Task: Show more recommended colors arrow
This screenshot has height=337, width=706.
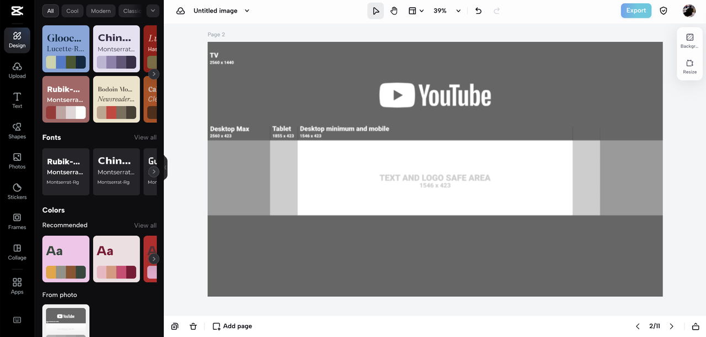Action: pyautogui.click(x=154, y=259)
